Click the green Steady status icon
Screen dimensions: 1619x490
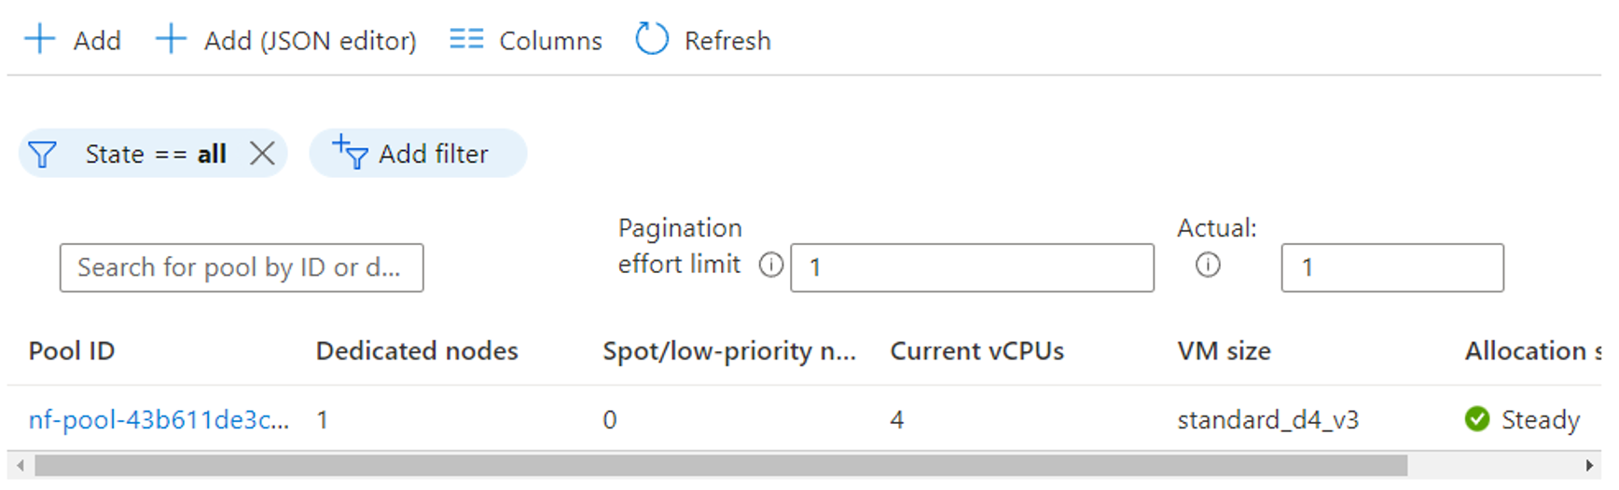[x=1477, y=419]
